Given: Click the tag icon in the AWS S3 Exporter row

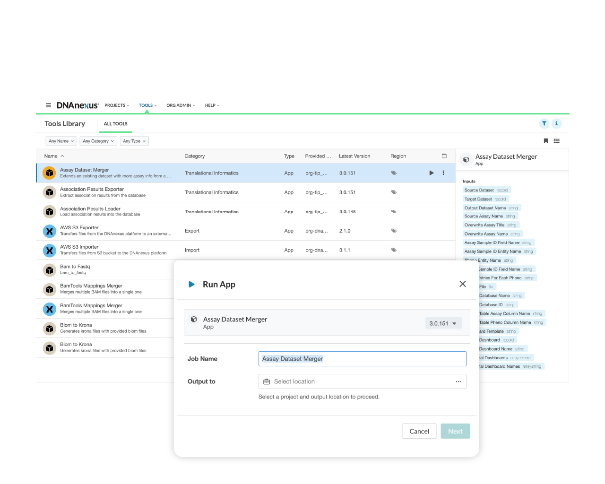Looking at the screenshot, I should pos(394,231).
